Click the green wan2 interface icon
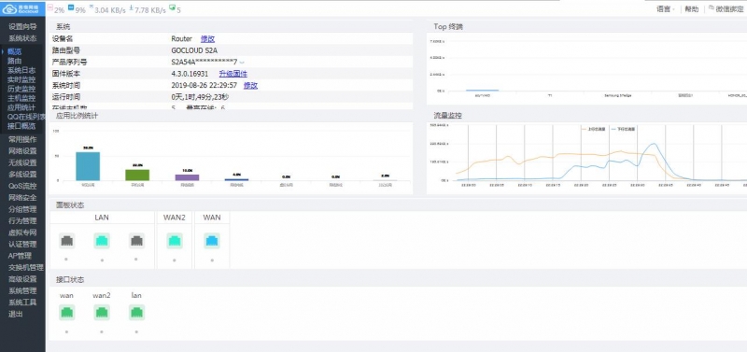The image size is (747, 352). click(102, 313)
